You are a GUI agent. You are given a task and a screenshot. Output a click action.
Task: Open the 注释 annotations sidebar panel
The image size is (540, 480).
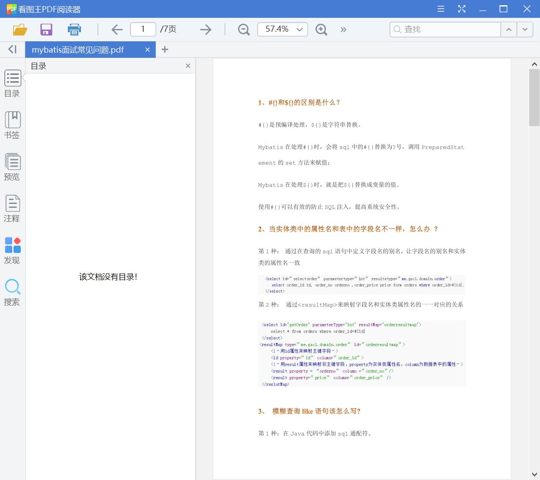click(x=12, y=209)
